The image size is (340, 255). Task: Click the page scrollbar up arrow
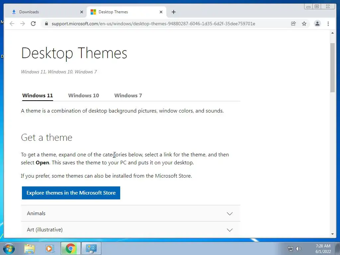tap(332, 33)
